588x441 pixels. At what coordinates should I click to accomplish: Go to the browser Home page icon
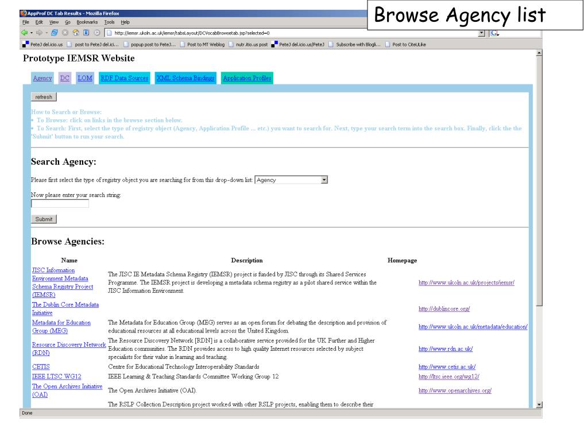[x=76, y=33]
